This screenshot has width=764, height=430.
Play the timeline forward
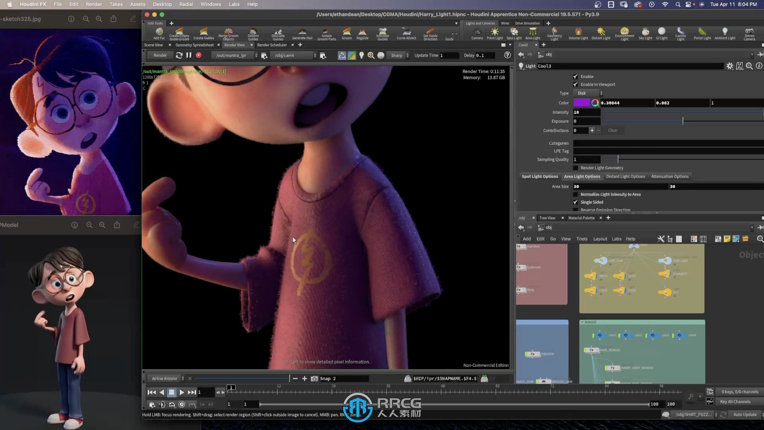181,392
